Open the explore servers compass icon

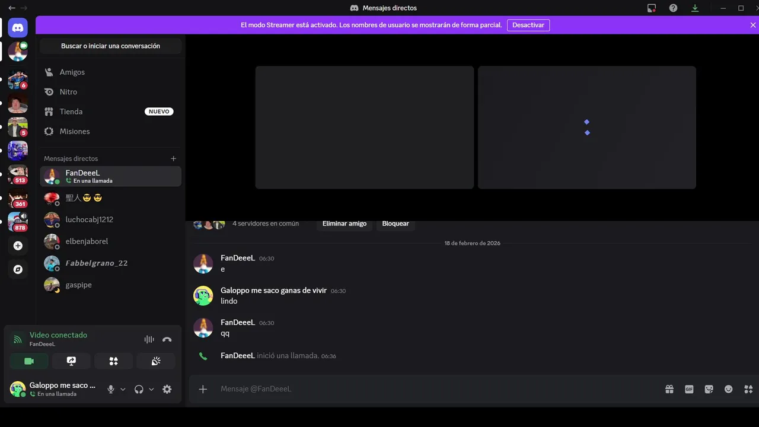[x=18, y=269]
